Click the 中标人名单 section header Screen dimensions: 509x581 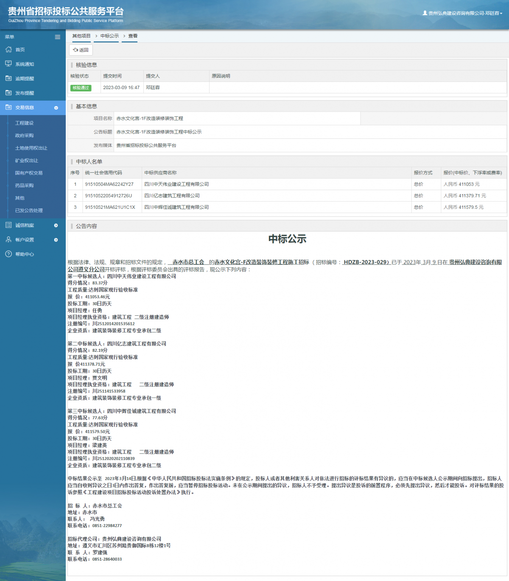coord(89,162)
